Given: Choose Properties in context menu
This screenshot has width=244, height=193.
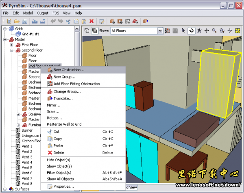Looking at the screenshot, I should click(x=83, y=186).
